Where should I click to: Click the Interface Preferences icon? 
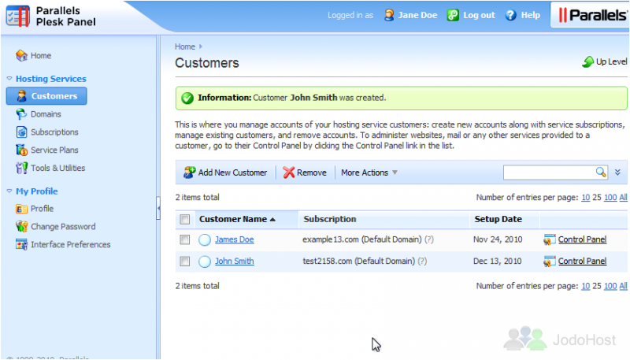[x=21, y=244]
